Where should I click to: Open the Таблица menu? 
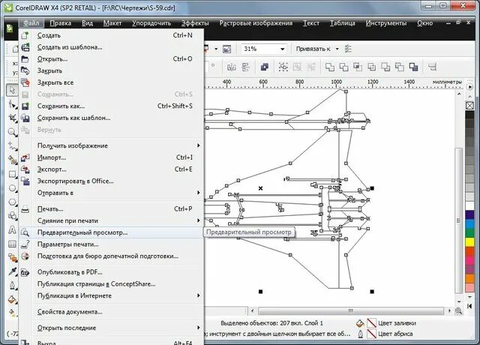tap(342, 23)
